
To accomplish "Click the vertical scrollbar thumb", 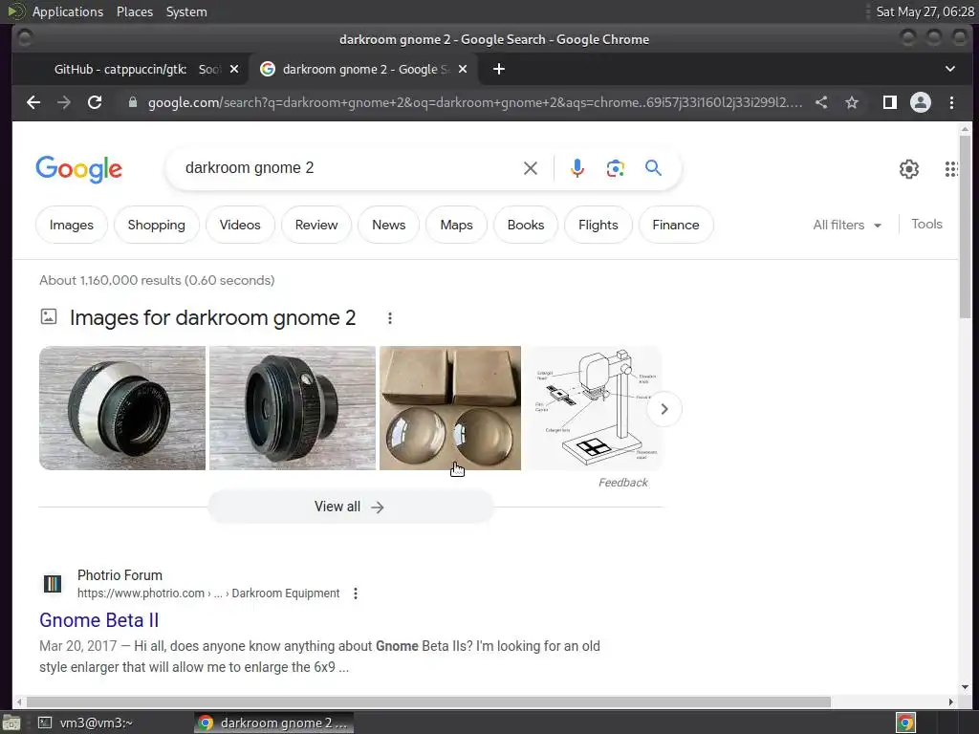I will point(966,227).
